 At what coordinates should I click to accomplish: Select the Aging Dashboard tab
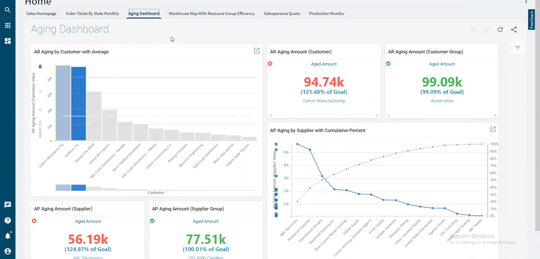[x=144, y=13]
